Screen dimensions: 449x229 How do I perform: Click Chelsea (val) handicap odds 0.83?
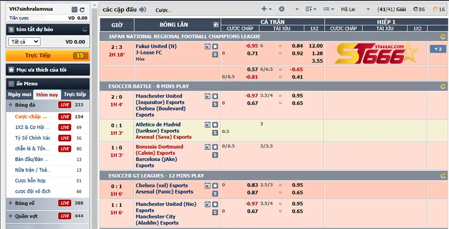(x=252, y=185)
